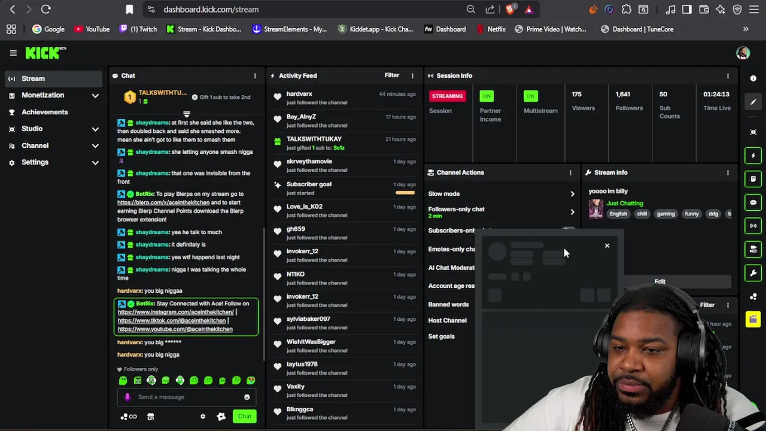Open Session Info three-dot options

tap(728, 75)
